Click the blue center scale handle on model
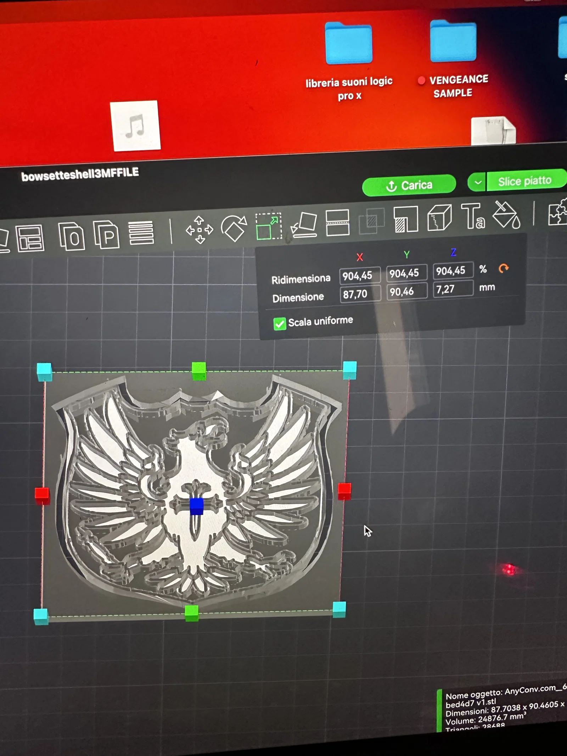Screen dimensions: 567x756 click(197, 506)
